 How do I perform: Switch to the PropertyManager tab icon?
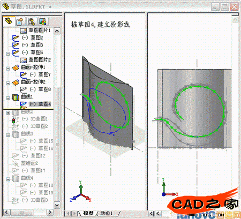click(20, 21)
